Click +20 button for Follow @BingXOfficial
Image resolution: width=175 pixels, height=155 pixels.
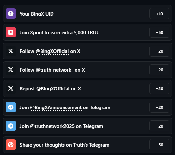[159, 51]
